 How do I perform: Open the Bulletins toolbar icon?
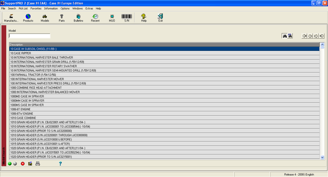tap(78, 18)
